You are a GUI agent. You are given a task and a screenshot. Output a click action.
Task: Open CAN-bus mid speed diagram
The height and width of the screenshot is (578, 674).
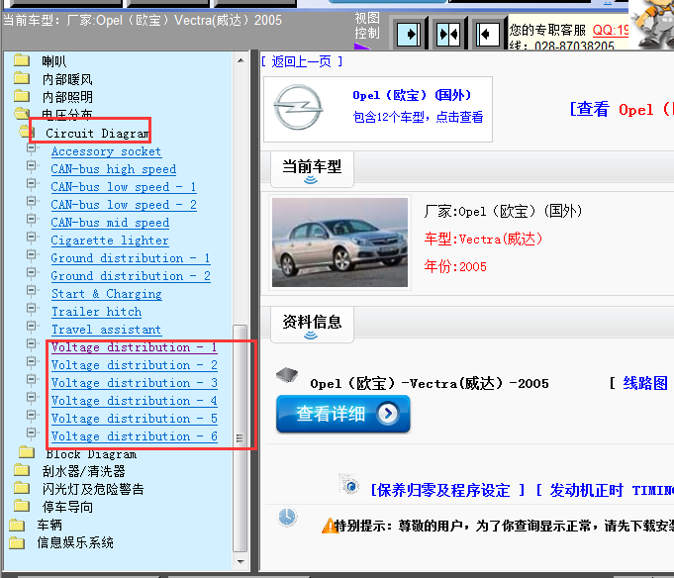110,223
